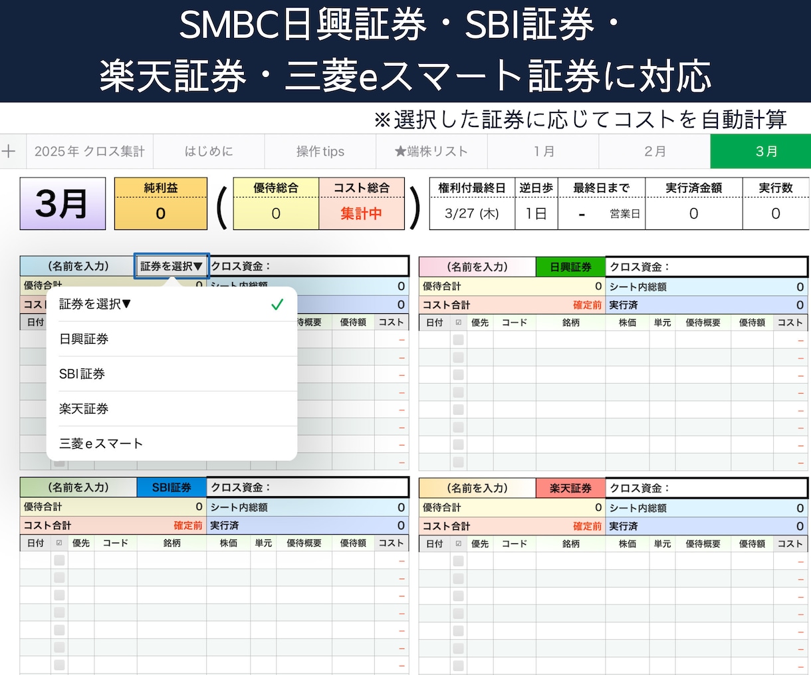Click クロス資金 field in SBI証券 block
This screenshot has height=675, width=811.
tap(307, 487)
